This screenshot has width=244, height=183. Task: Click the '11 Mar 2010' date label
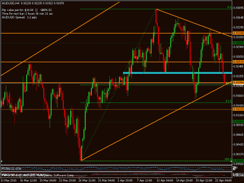(9, 181)
